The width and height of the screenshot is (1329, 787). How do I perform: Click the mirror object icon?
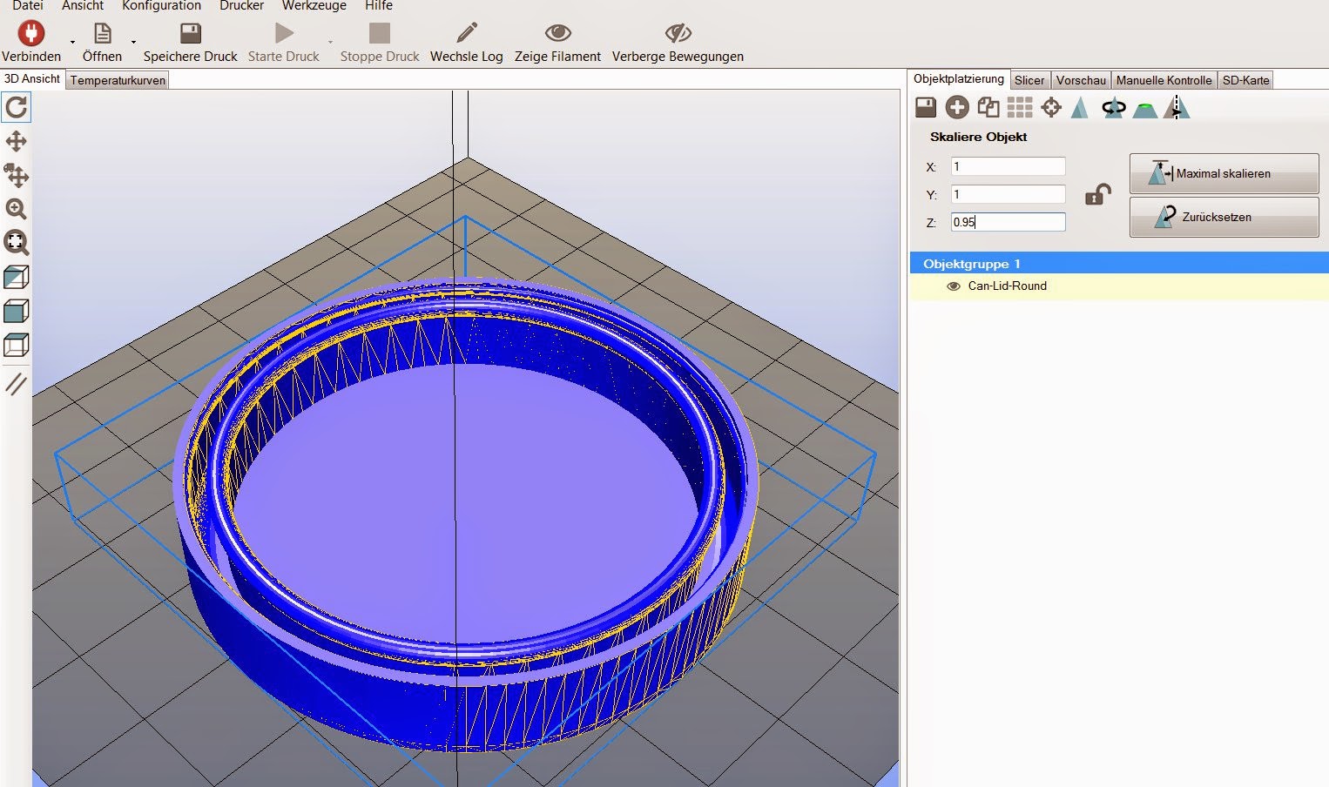(1177, 107)
